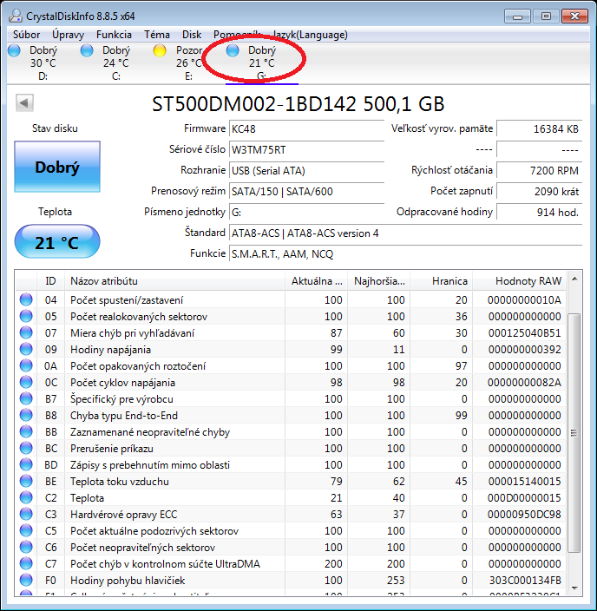Click the serial number field W3TM75RT
The height and width of the screenshot is (611, 597).
coord(306,150)
